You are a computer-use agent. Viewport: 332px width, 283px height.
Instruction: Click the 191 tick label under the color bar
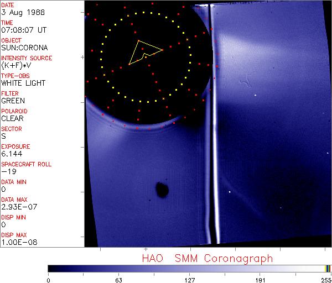(x=260, y=279)
